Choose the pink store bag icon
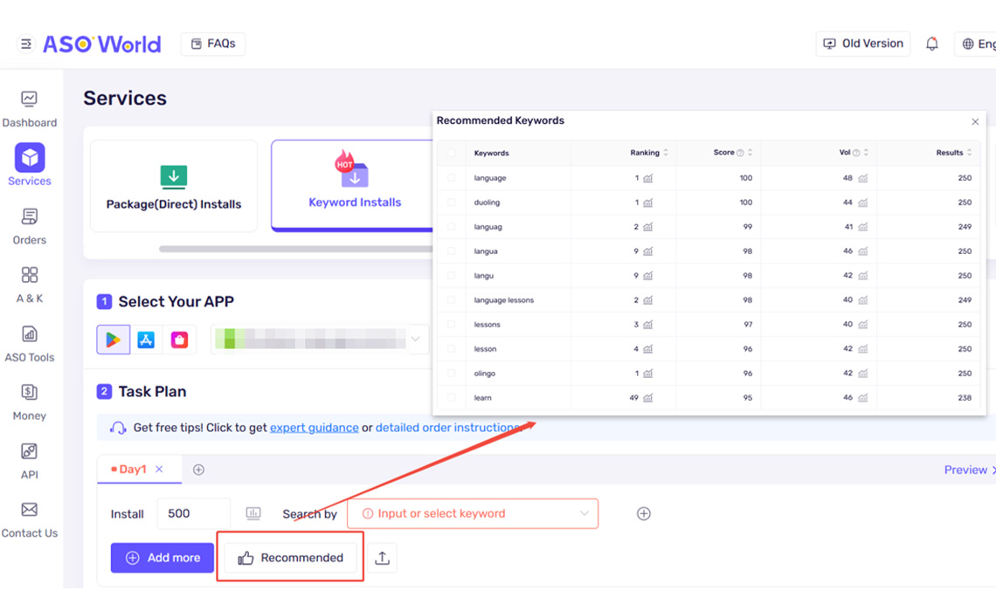This screenshot has width=996, height=611. (179, 340)
